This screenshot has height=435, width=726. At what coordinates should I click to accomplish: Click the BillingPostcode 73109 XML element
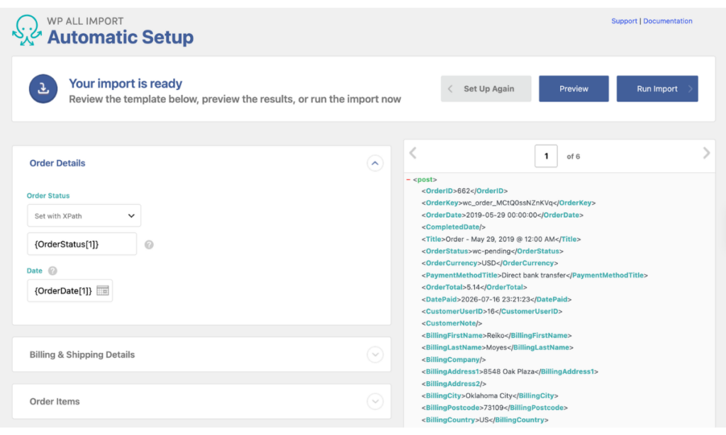(494, 407)
